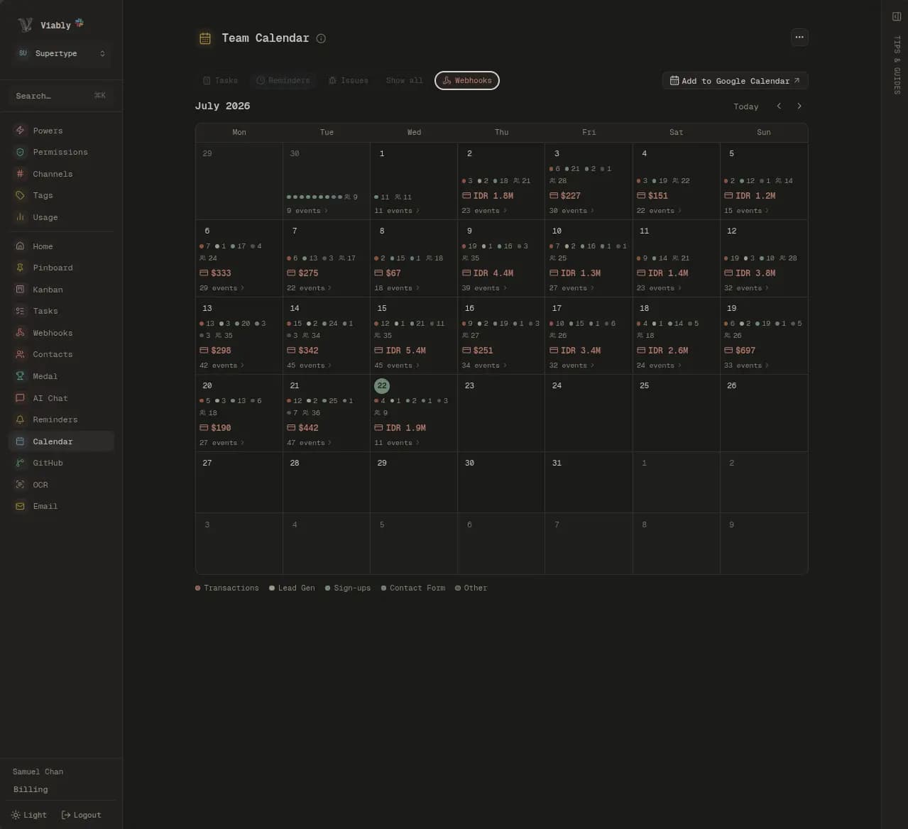This screenshot has width=908, height=829.
Task: Click the Logout button
Action: point(82,815)
